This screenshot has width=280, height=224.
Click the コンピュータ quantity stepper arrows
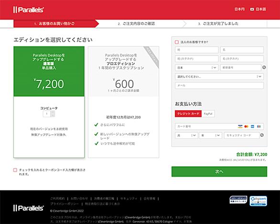(53, 114)
